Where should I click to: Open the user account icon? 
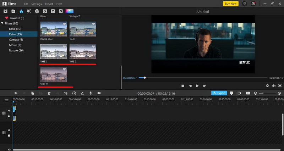pyautogui.click(x=245, y=4)
